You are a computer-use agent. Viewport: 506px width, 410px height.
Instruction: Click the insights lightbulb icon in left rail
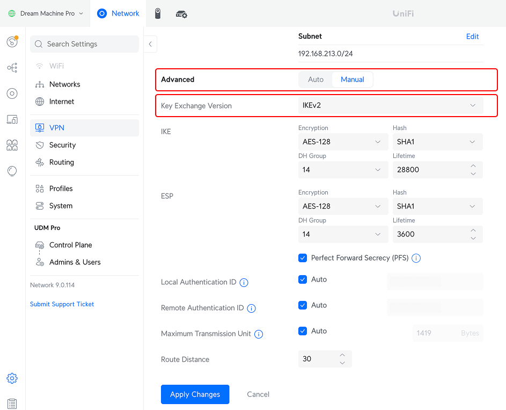[12, 171]
